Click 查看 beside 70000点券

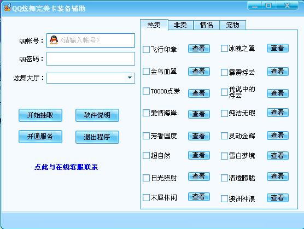pos(199,93)
